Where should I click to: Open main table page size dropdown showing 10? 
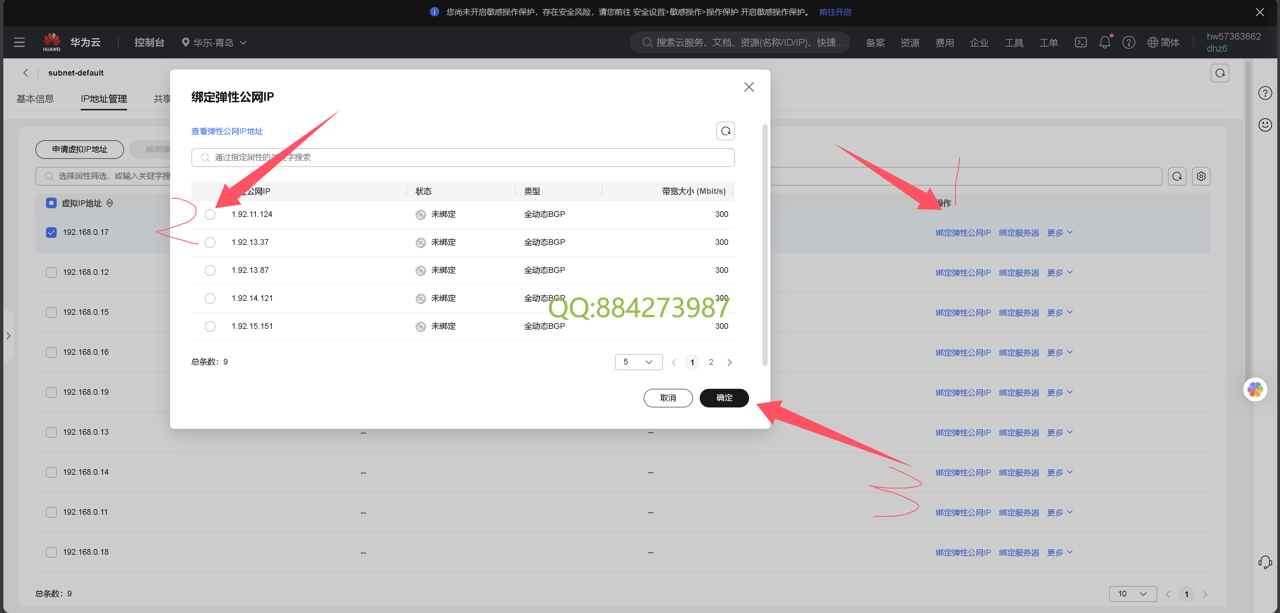coord(1132,594)
